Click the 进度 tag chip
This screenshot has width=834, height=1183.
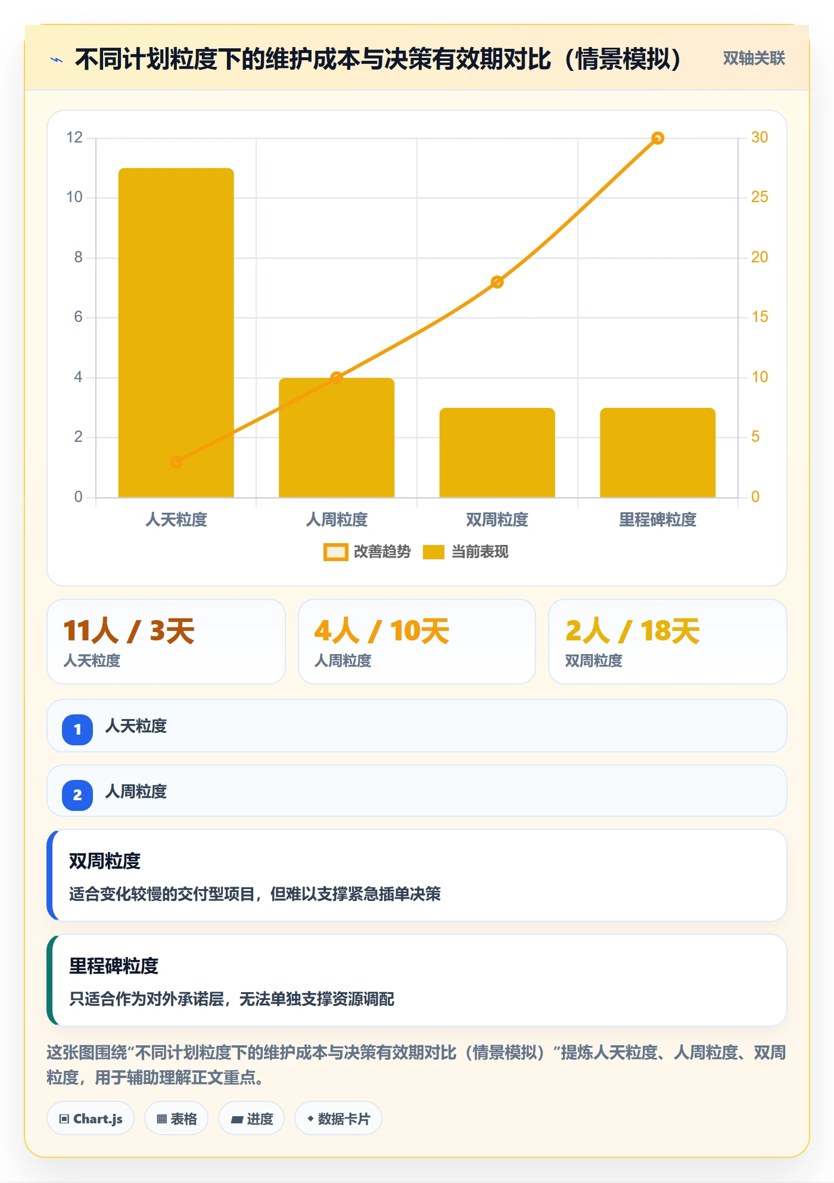pyautogui.click(x=251, y=1119)
